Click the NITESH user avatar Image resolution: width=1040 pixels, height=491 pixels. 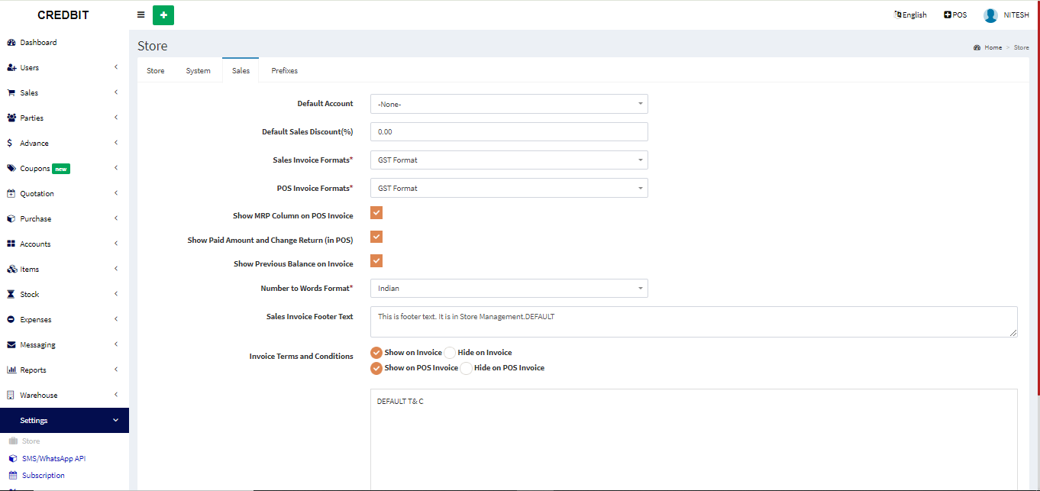990,15
